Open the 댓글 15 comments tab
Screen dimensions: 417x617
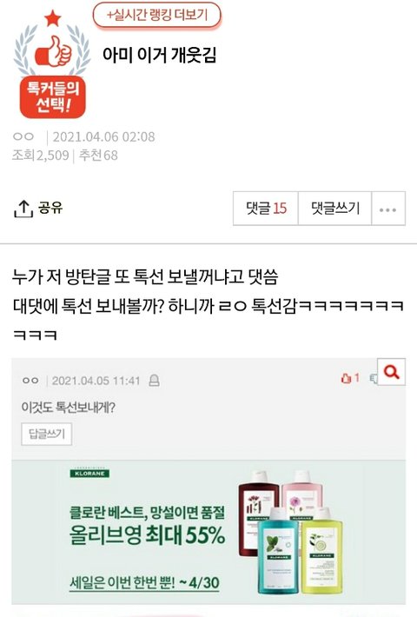(266, 209)
